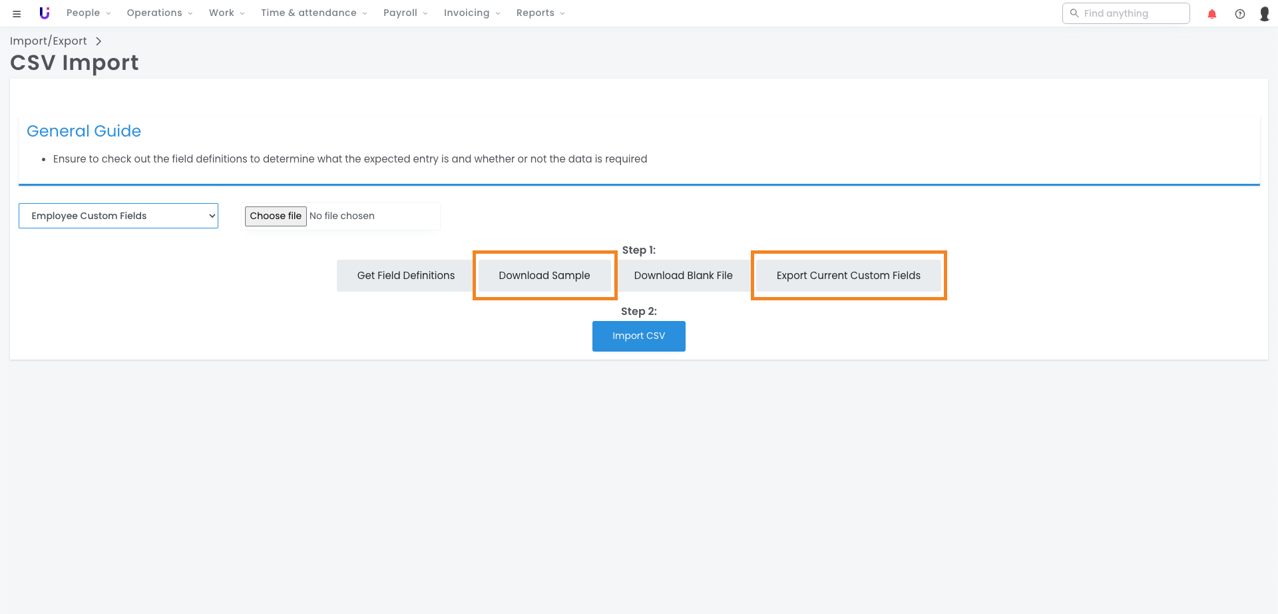Screen dimensions: 1278x614
Task: Click the help question mark icon
Action: click(1239, 14)
